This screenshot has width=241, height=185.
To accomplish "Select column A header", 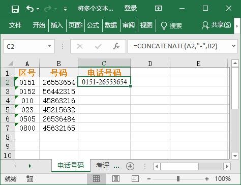I will click(27, 64).
